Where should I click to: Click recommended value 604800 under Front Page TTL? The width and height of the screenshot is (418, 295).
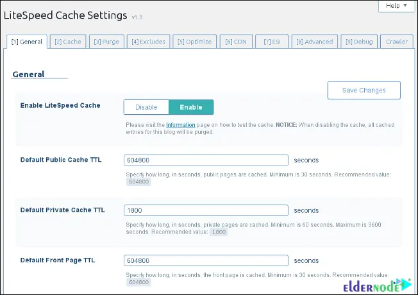(138, 282)
